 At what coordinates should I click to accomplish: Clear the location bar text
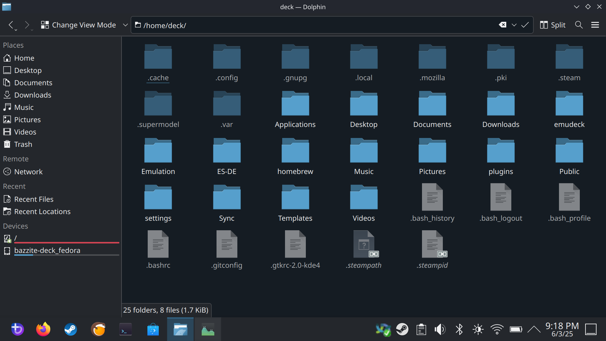click(502, 25)
